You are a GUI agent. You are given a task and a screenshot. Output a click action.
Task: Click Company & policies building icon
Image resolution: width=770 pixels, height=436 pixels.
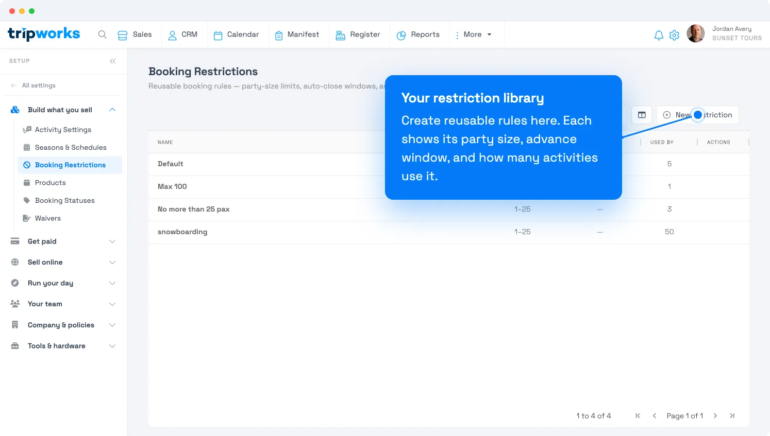(x=15, y=325)
